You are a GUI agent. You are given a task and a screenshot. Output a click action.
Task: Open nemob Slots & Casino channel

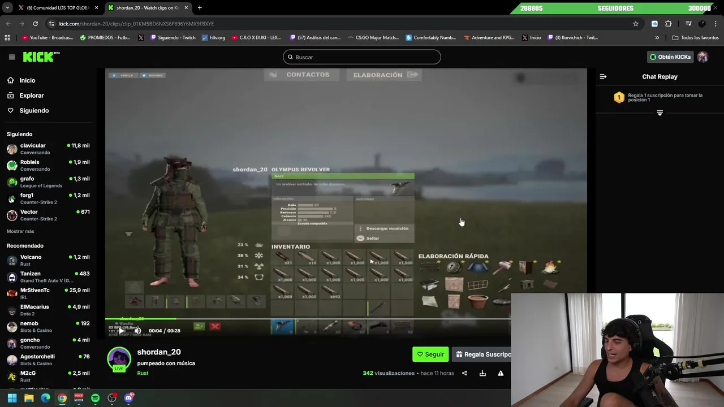48,327
